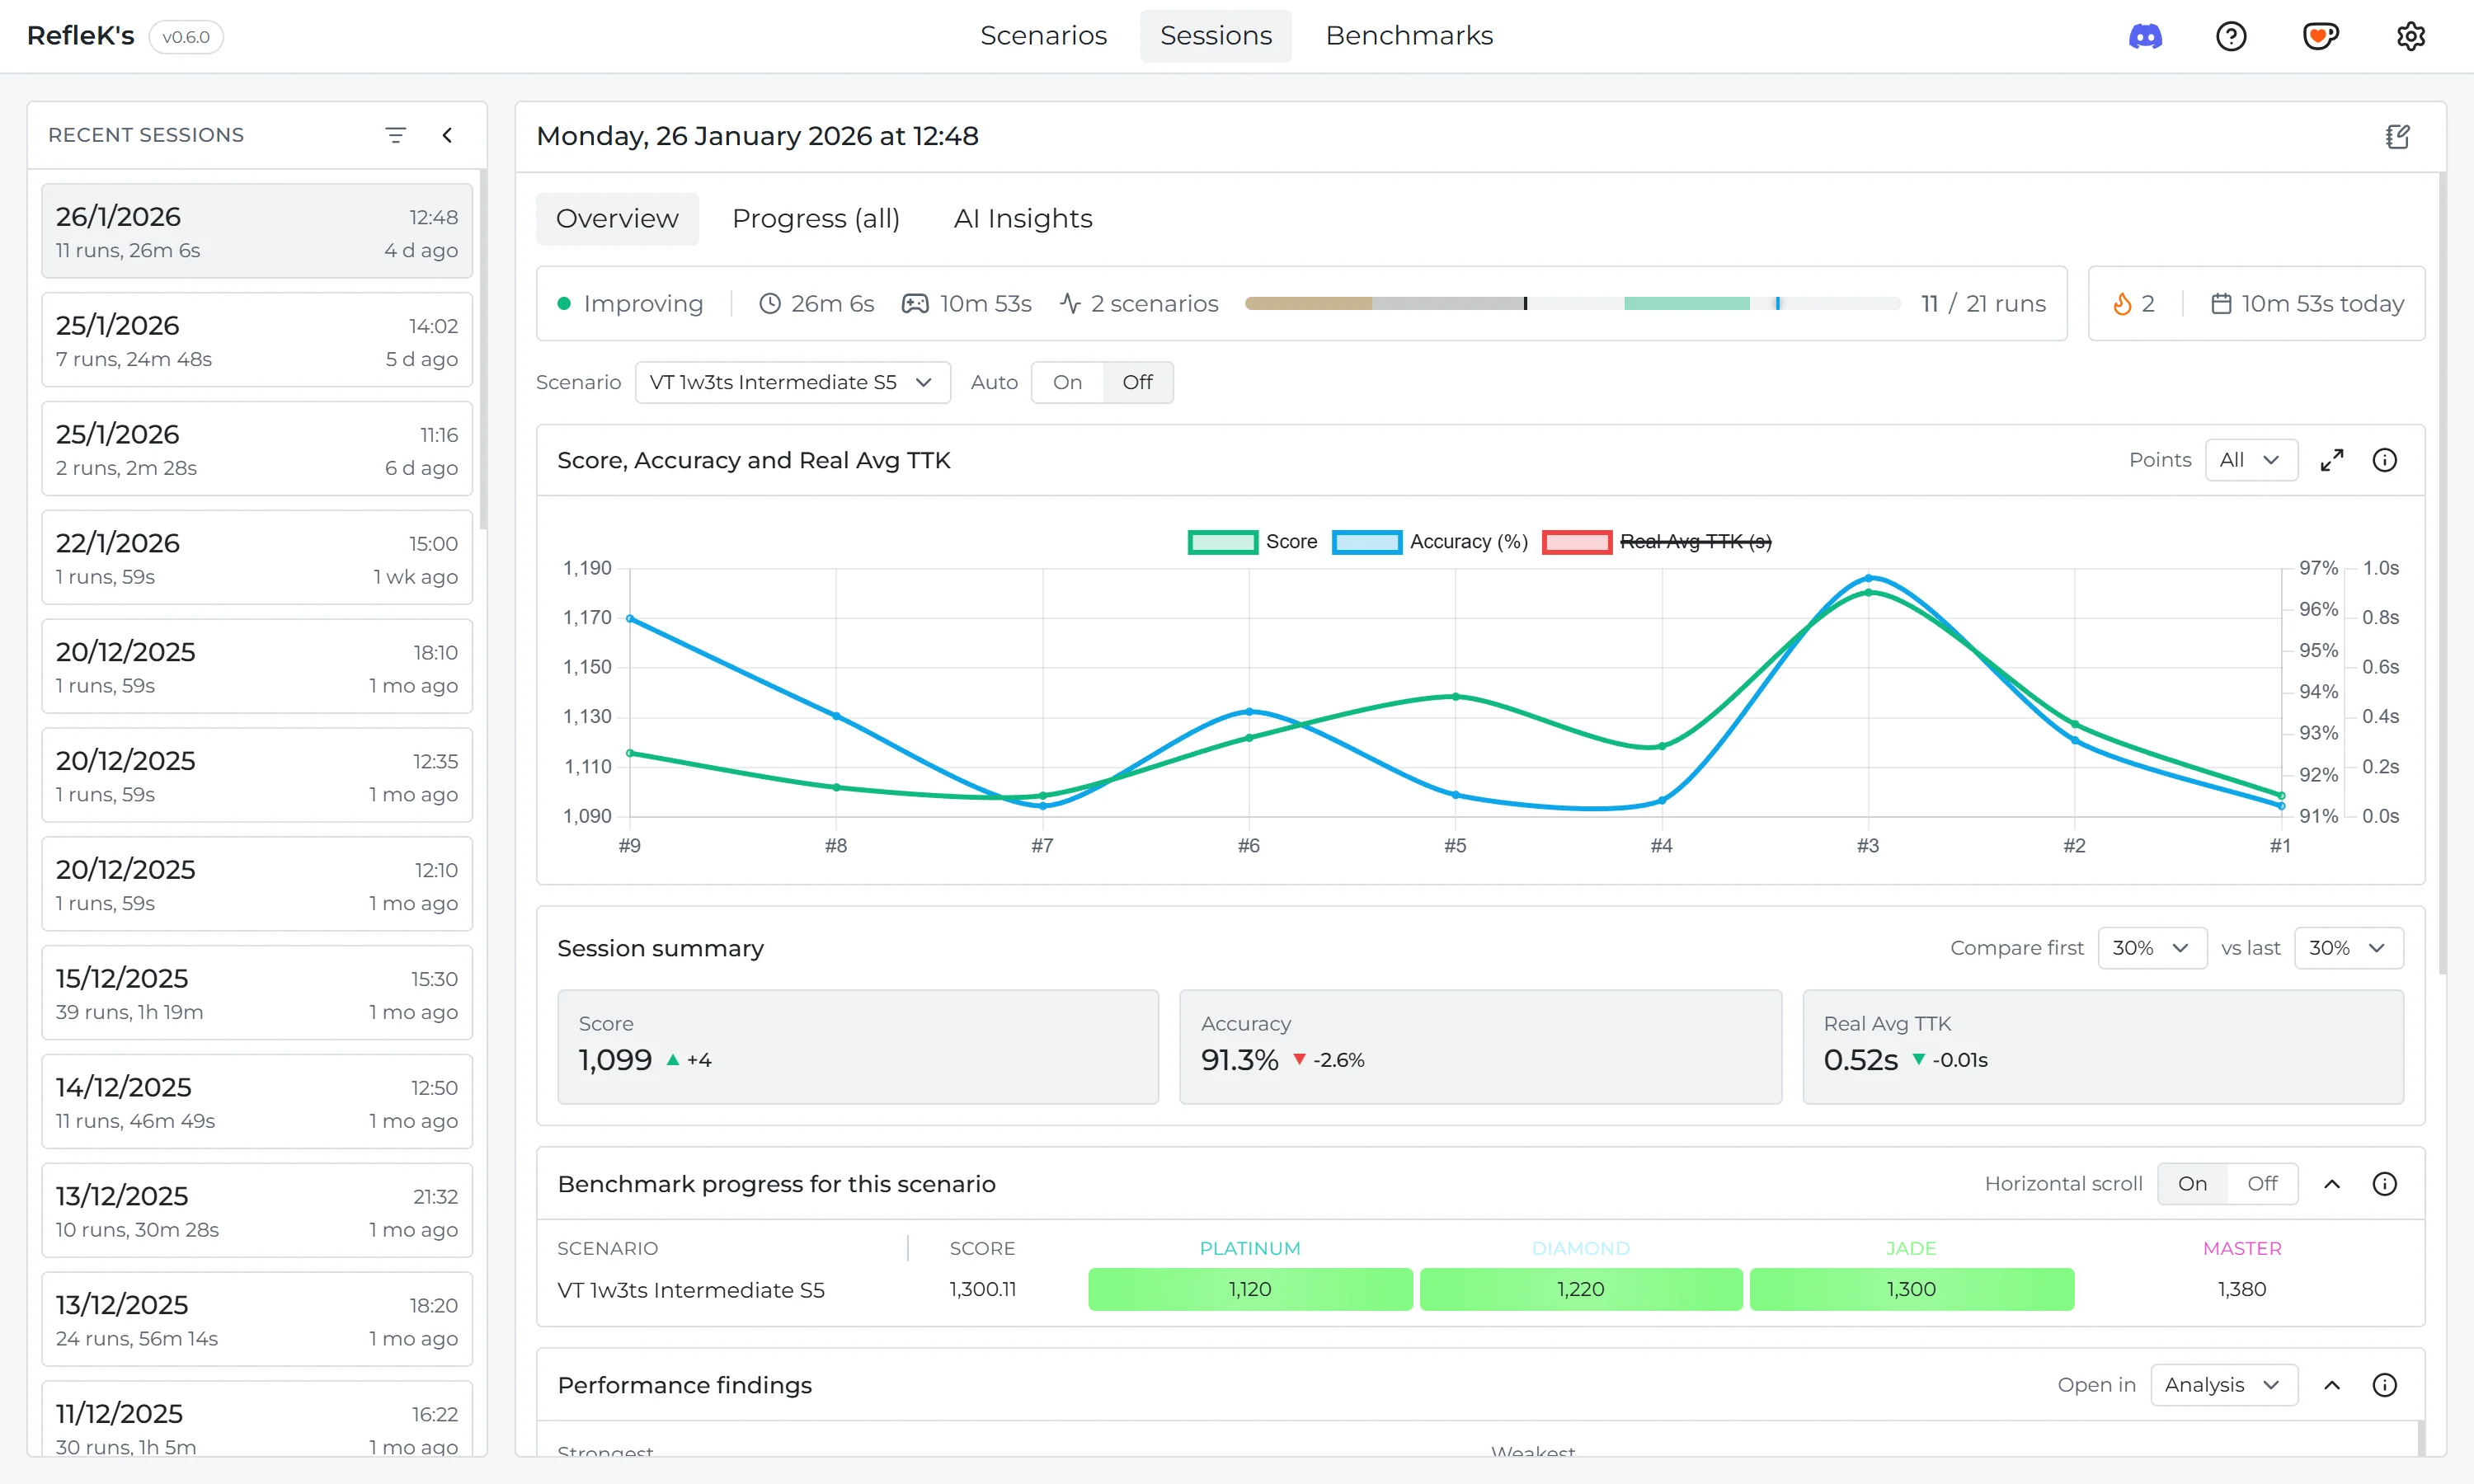Click the edit session notes icon

(x=2397, y=137)
